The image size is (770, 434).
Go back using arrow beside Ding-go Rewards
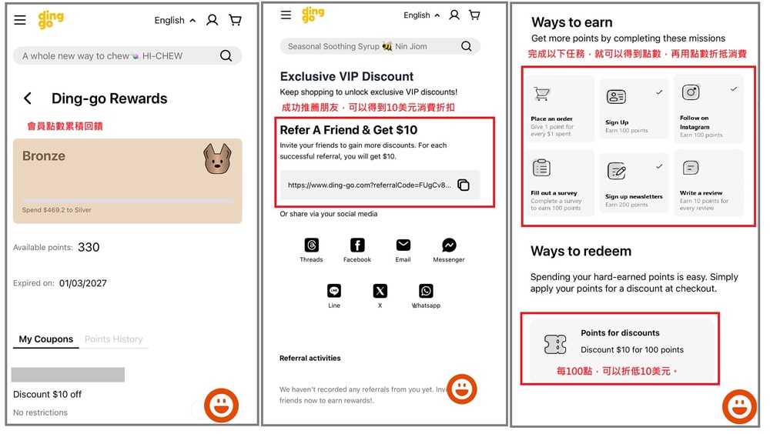point(28,98)
